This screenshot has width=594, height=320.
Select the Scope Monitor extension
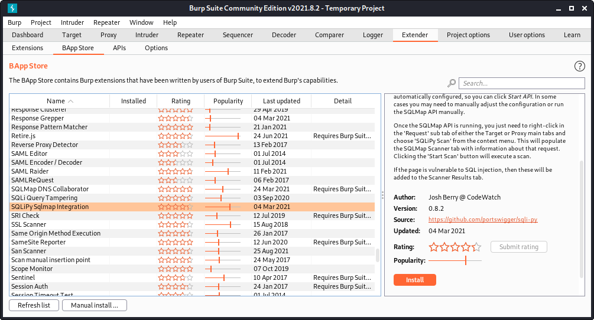(192, 269)
